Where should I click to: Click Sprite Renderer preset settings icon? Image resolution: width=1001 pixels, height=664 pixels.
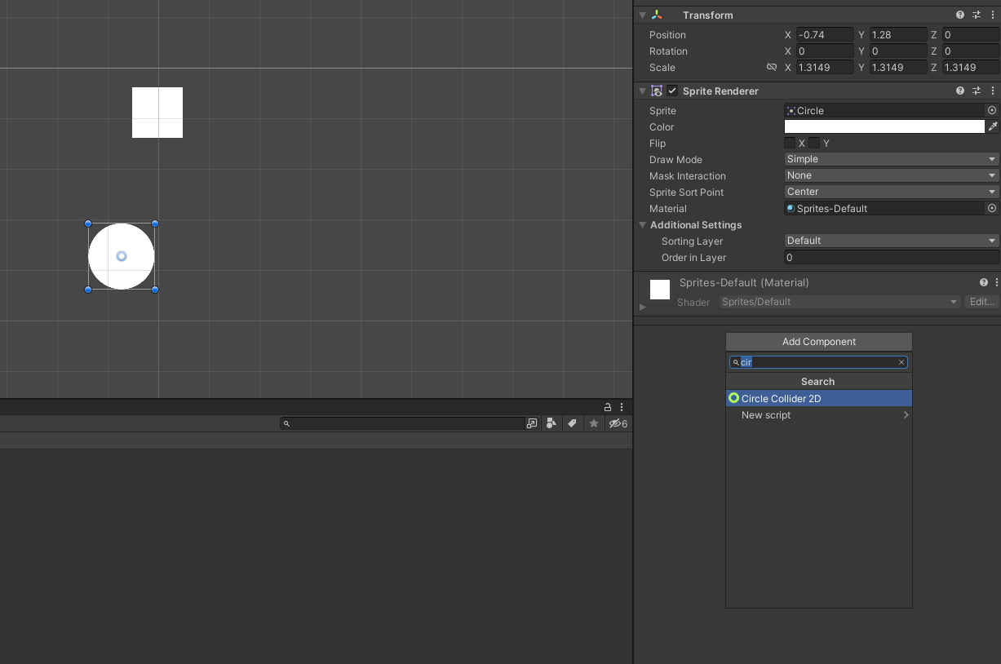977,91
